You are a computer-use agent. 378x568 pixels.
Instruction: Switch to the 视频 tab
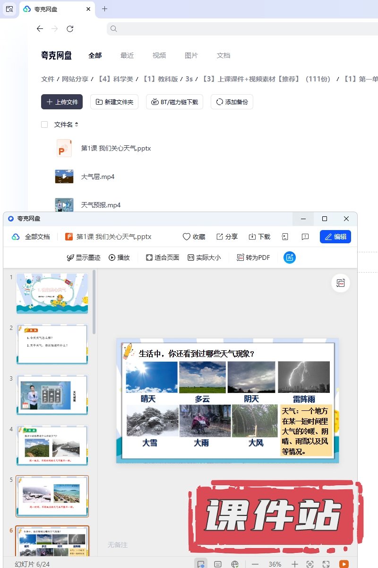[159, 55]
